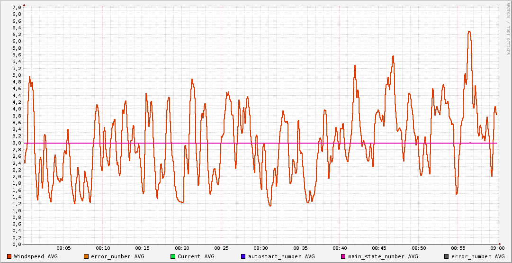
Task: Click the dark gray error_number legend swatch
Action: [447, 256]
